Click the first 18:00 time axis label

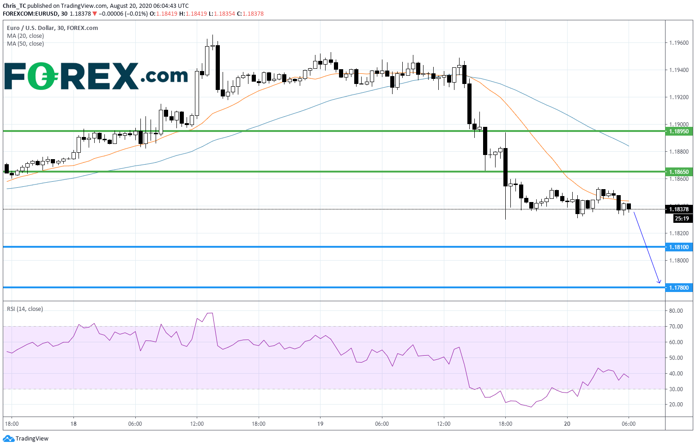point(12,424)
